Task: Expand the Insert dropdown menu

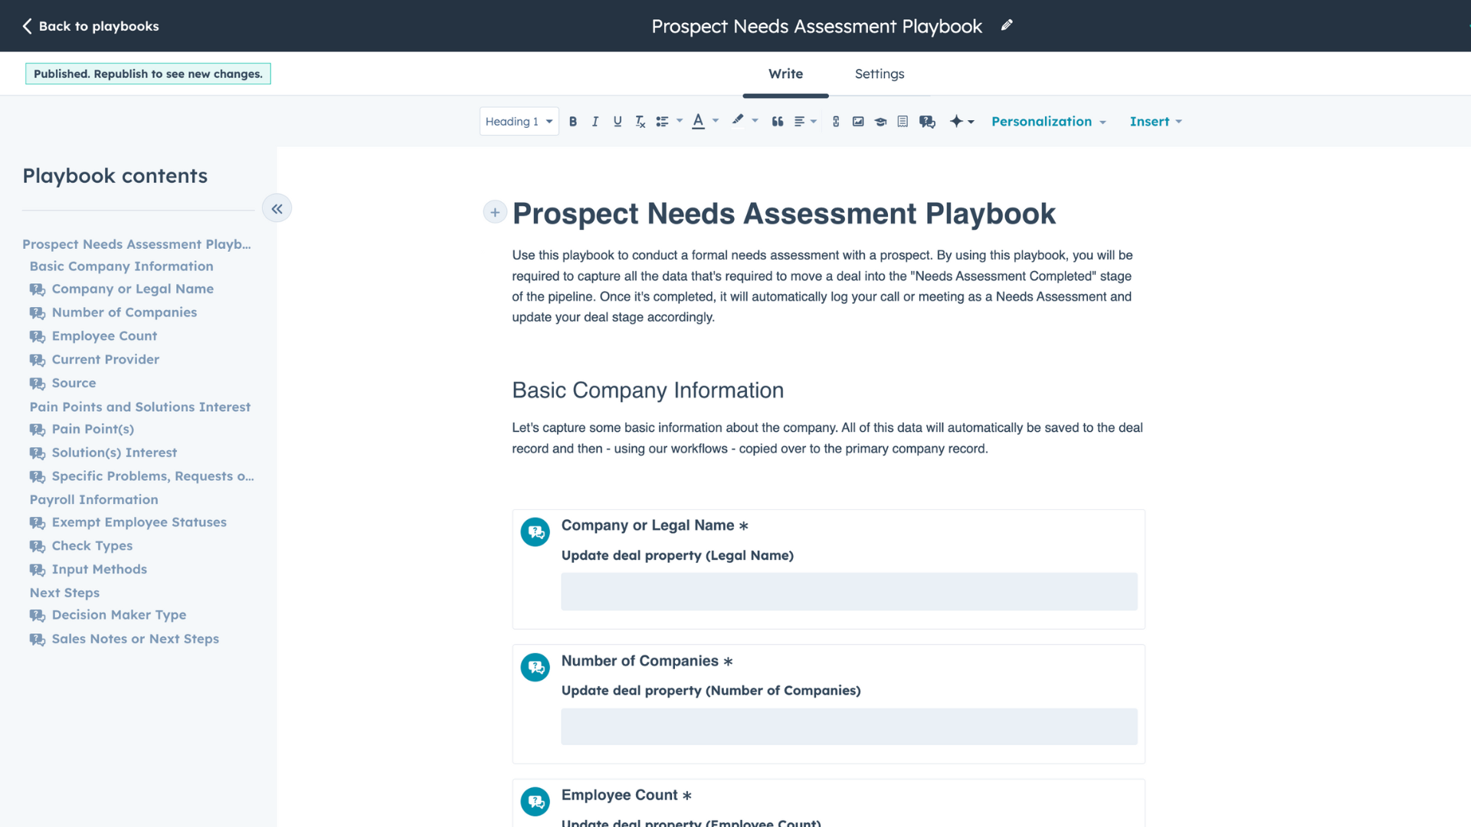Action: (1155, 122)
